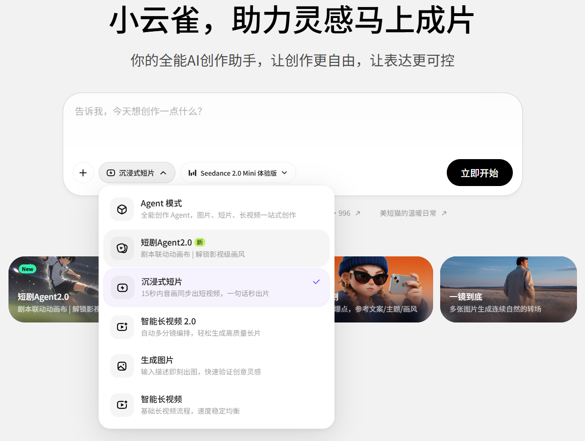This screenshot has height=441, width=585.
Task: Select the 智能长视频 basic menu entry
Action: point(217,405)
